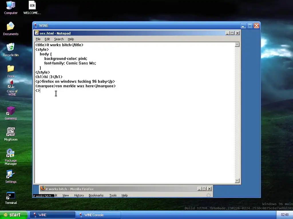Maximize the sex.html Notepad window
The width and height of the screenshot is (293, 219).
pos(232,33)
